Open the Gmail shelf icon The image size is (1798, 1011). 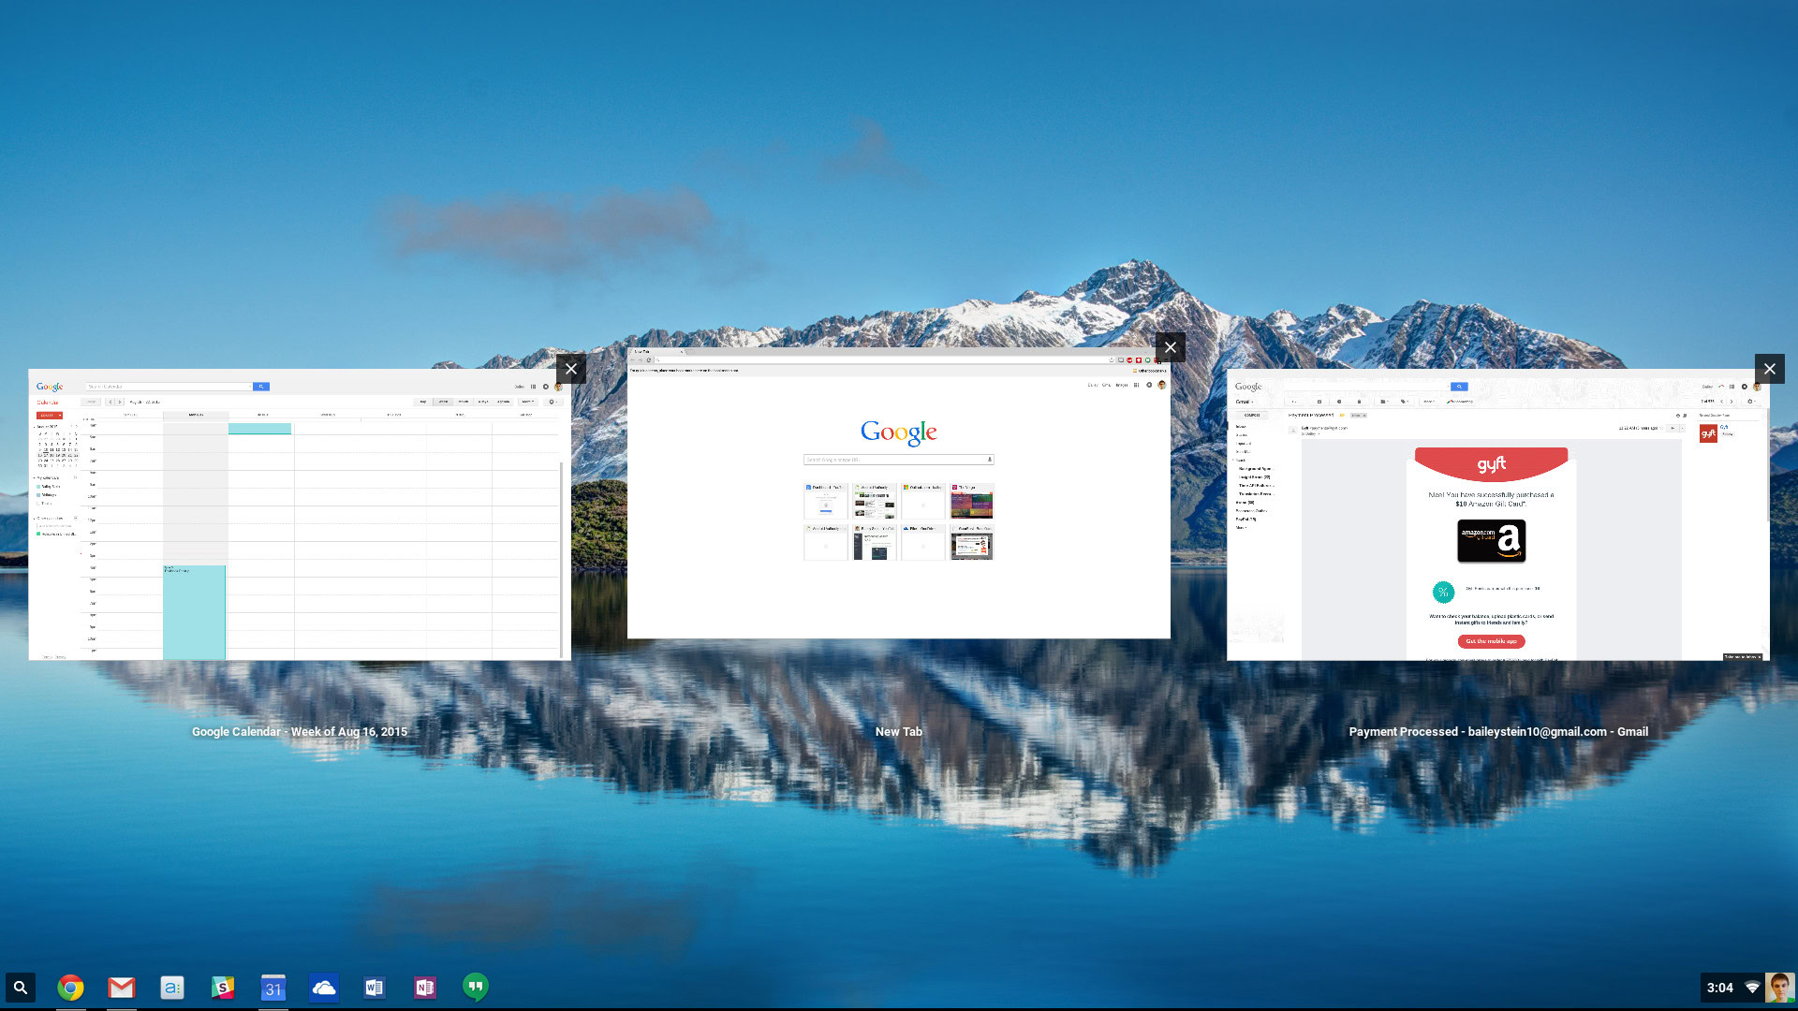pyautogui.click(x=121, y=988)
